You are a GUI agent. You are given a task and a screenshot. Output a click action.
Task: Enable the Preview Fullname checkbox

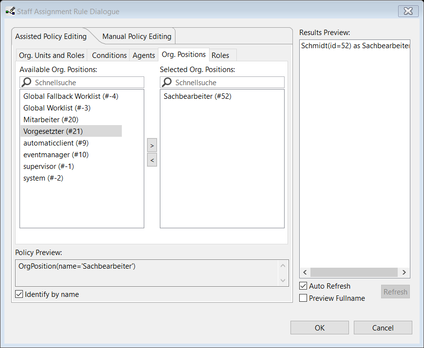tap(303, 298)
